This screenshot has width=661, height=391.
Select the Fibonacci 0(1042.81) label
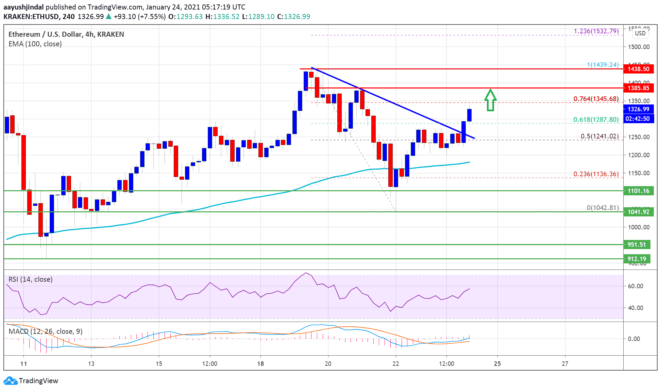click(603, 208)
